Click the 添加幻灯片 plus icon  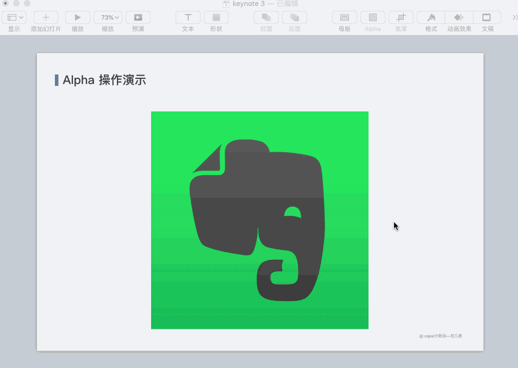click(x=46, y=17)
